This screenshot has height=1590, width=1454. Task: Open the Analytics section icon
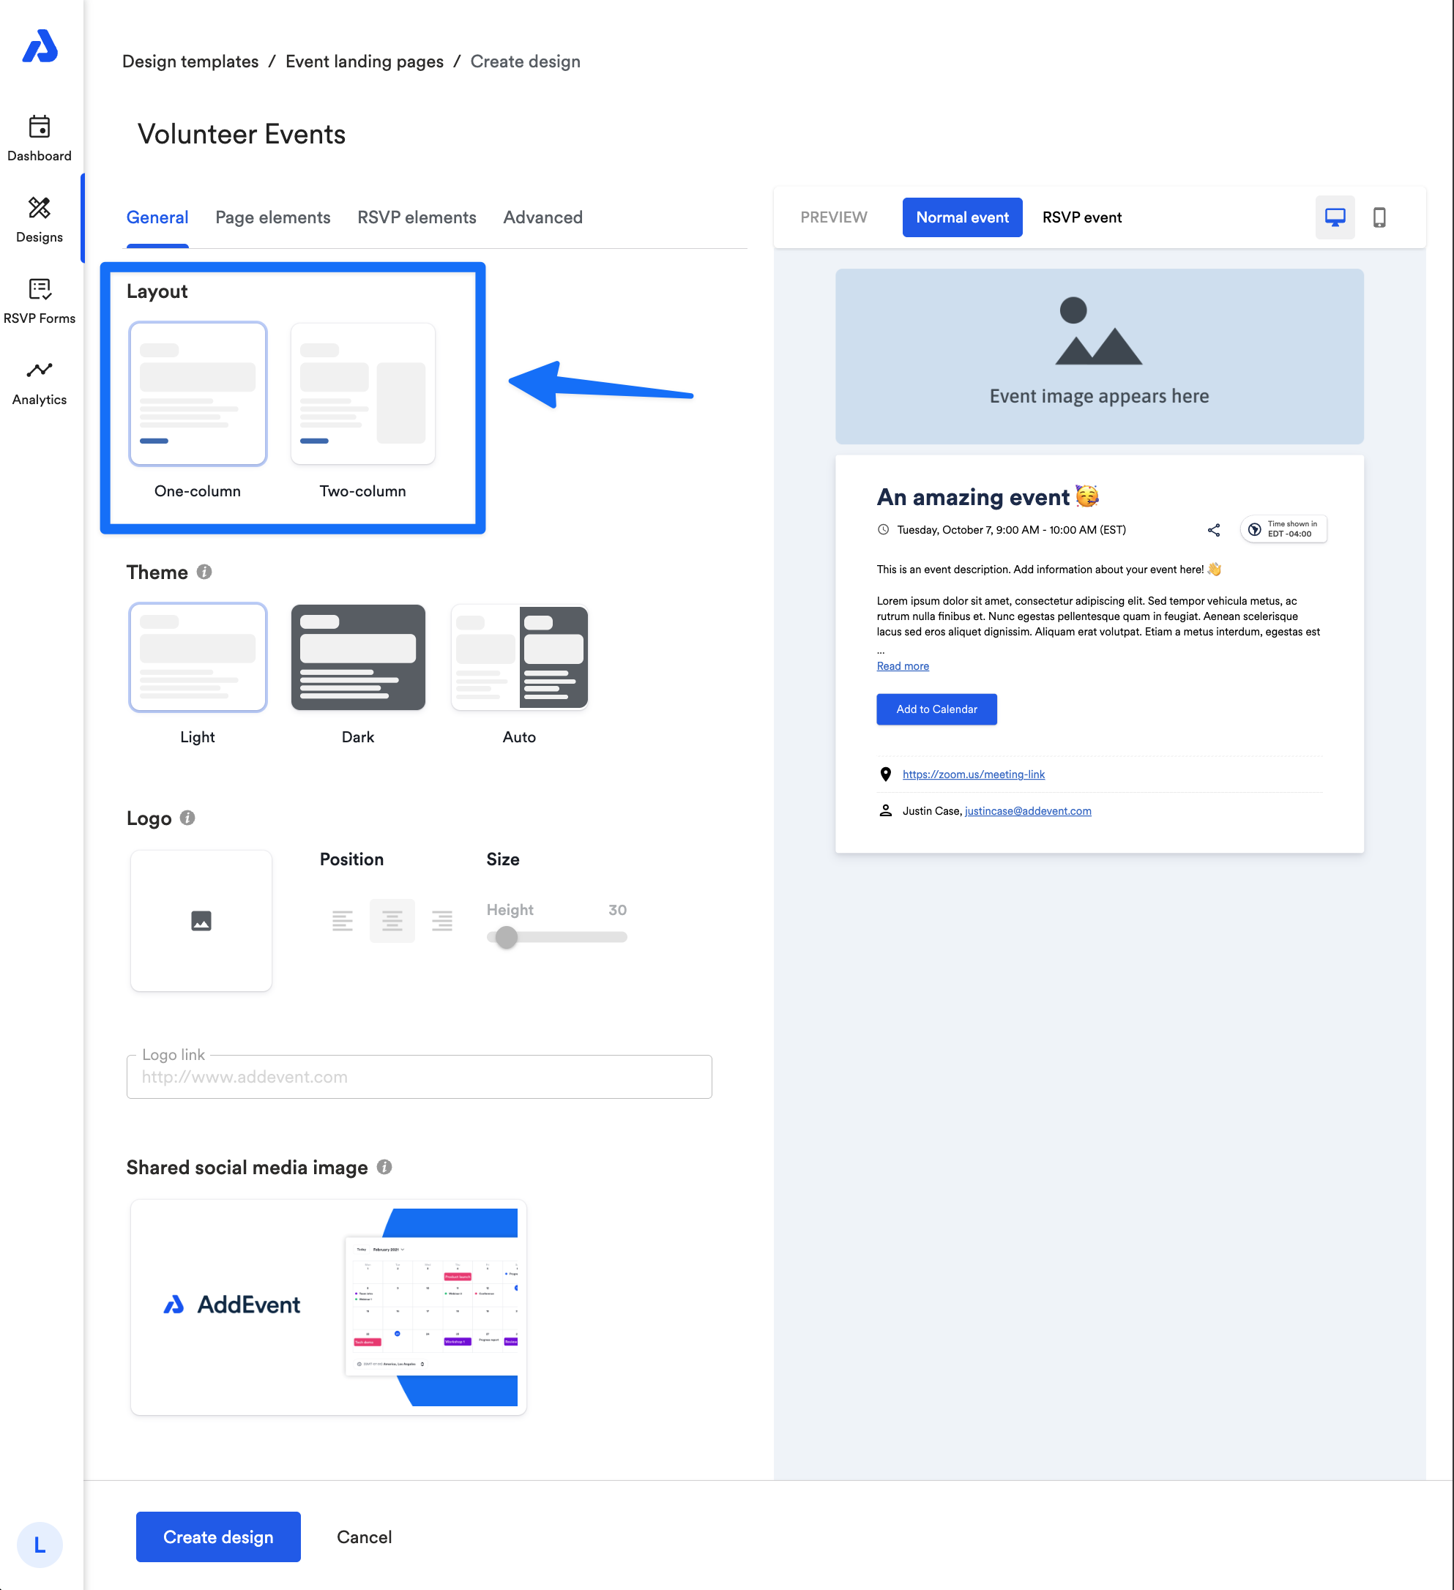point(40,370)
